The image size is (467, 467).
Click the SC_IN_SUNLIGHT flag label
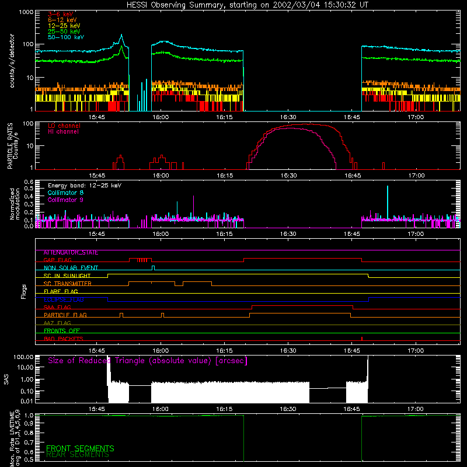click(67, 276)
